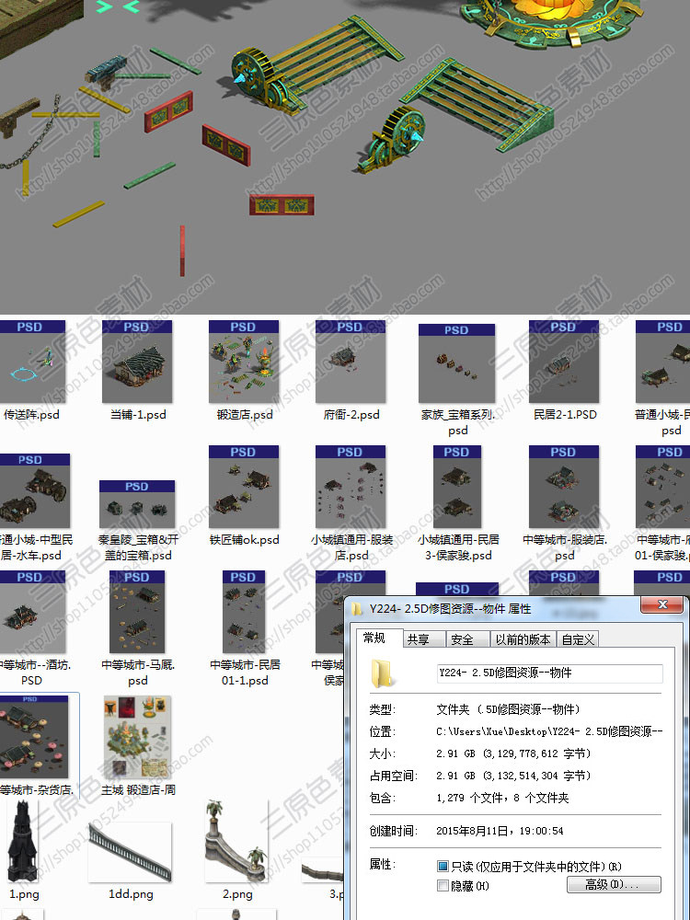Select the 主城 锻造店-周 image icon
Screen dimensions: 690x920
coord(137,737)
